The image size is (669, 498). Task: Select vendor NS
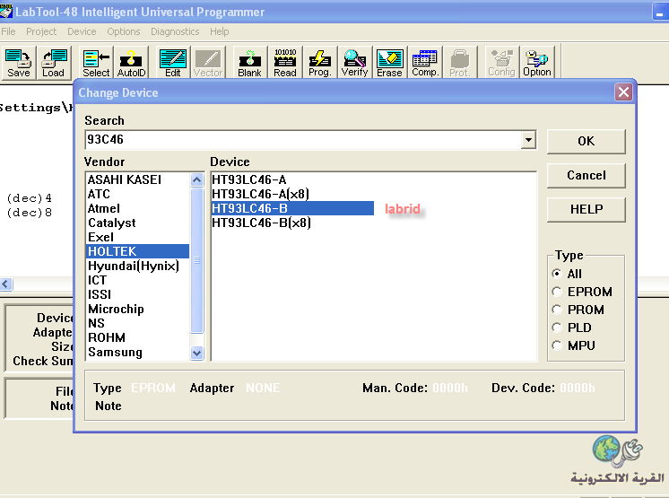(x=137, y=323)
